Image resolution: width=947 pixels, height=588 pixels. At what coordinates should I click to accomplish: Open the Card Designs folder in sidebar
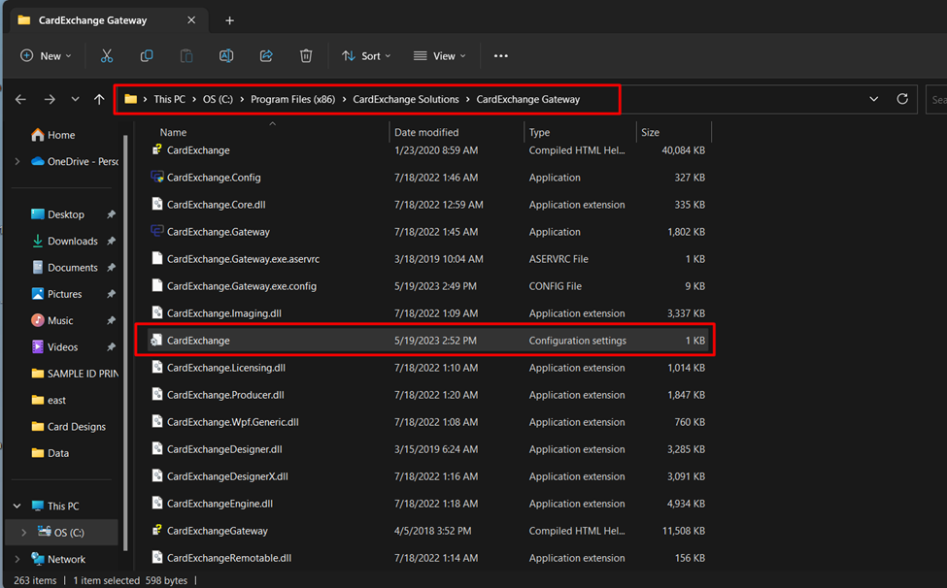(x=69, y=427)
